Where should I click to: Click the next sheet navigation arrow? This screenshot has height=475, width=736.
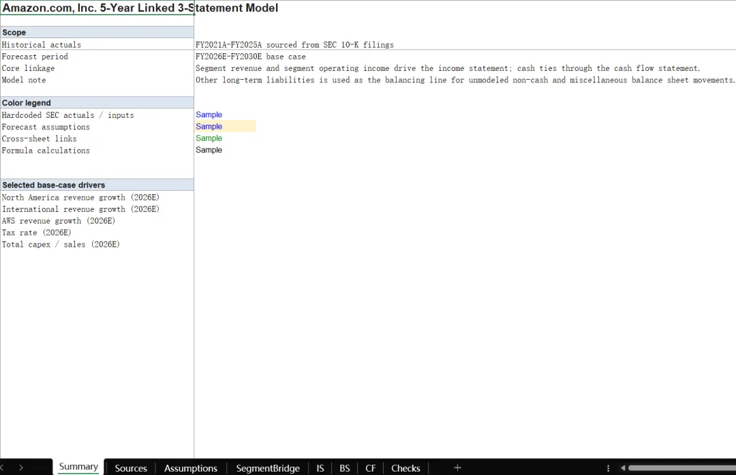[21, 468]
